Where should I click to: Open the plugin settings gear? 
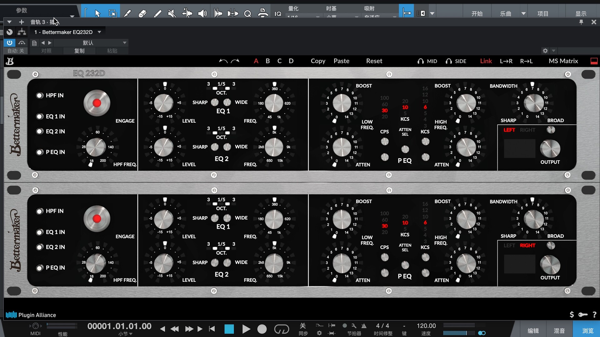tap(545, 51)
